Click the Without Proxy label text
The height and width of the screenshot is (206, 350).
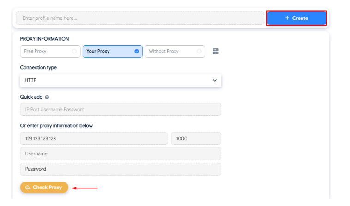point(163,51)
